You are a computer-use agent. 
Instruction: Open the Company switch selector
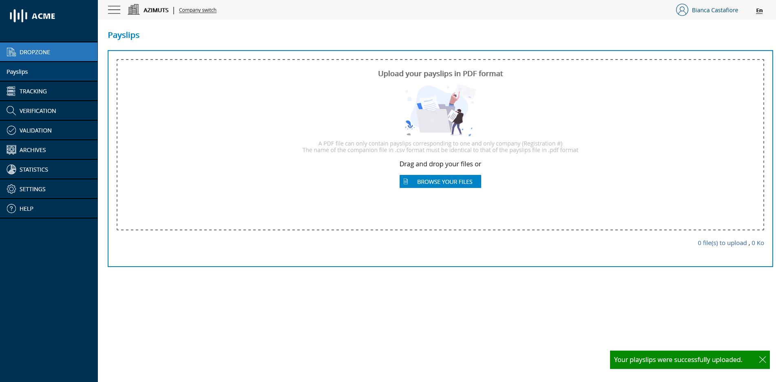click(197, 10)
